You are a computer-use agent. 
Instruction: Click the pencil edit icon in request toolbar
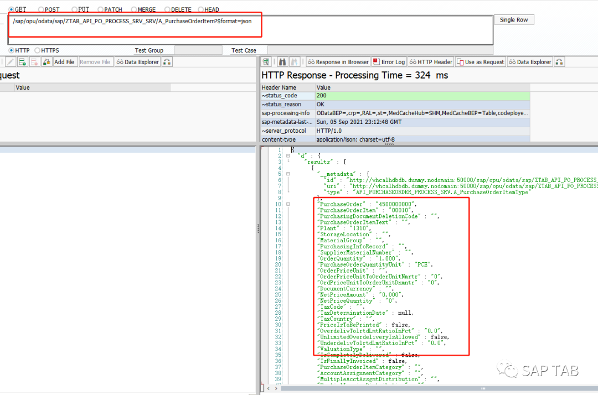pos(11,62)
